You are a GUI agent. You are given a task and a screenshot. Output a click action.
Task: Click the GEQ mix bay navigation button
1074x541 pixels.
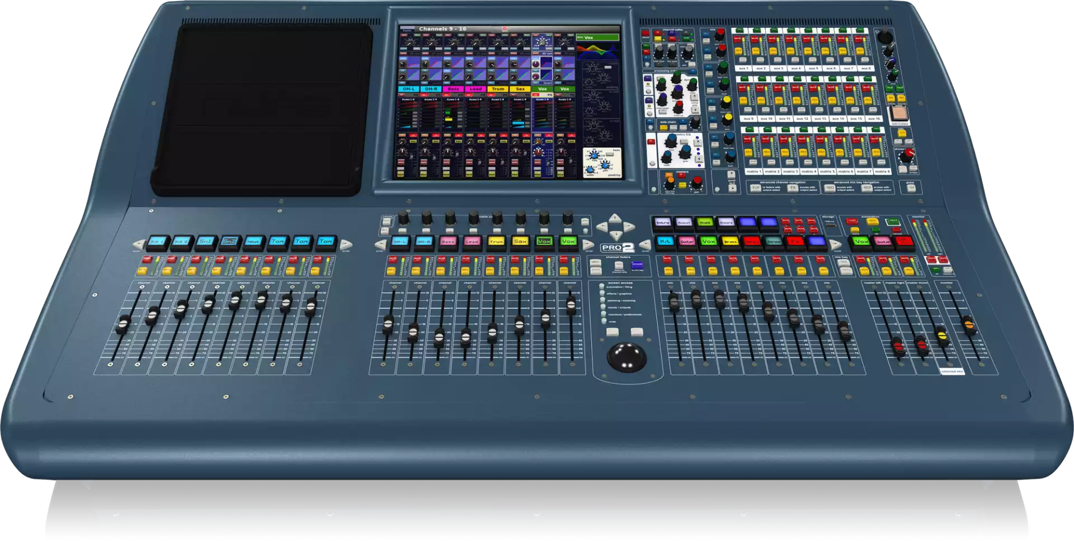point(830,189)
